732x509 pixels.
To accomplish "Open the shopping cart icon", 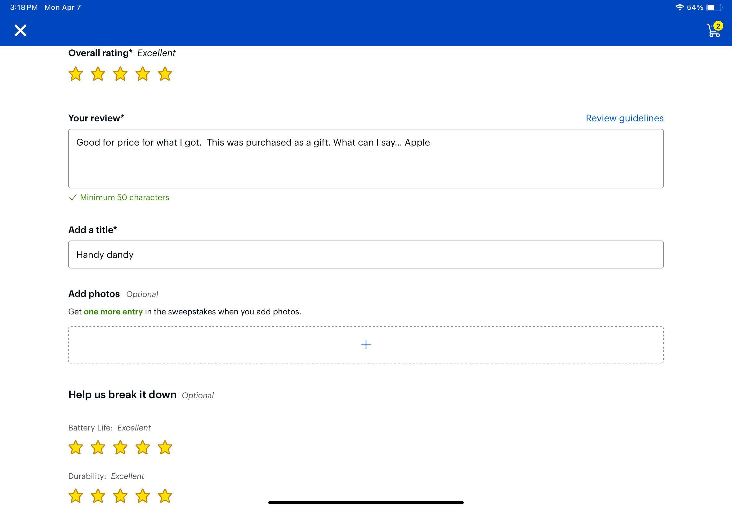I will tap(713, 31).
